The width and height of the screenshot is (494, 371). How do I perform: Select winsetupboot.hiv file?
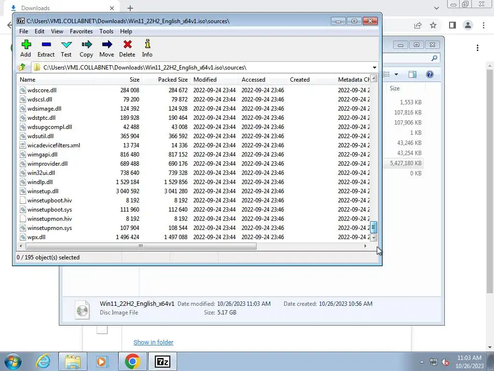click(50, 200)
